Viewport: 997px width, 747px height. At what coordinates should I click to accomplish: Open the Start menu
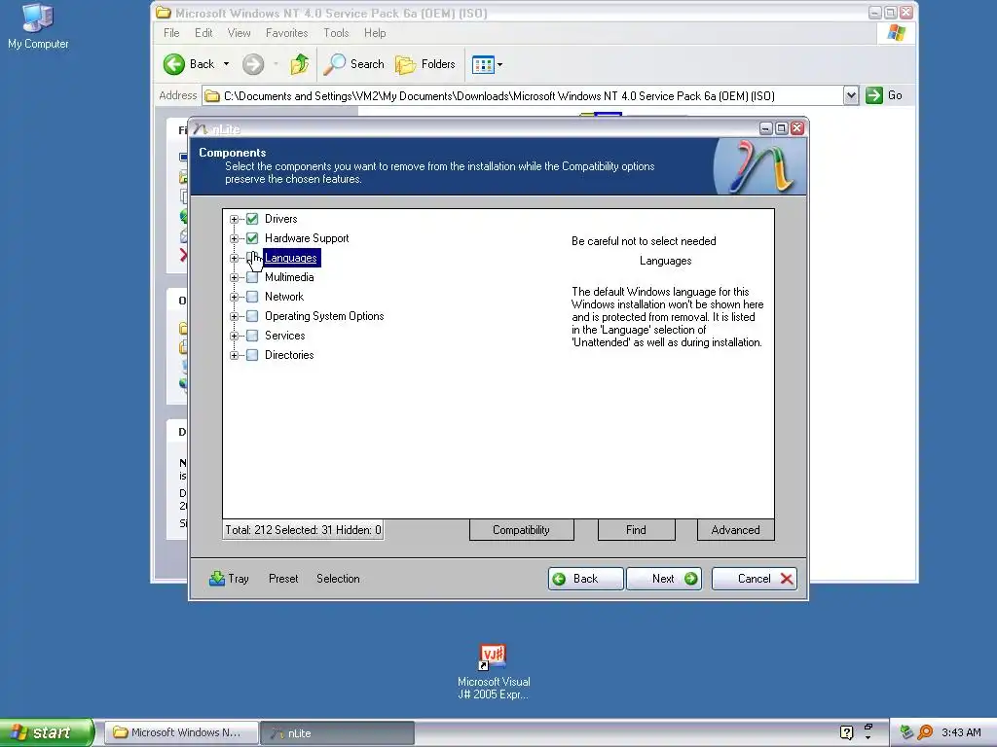click(x=46, y=732)
